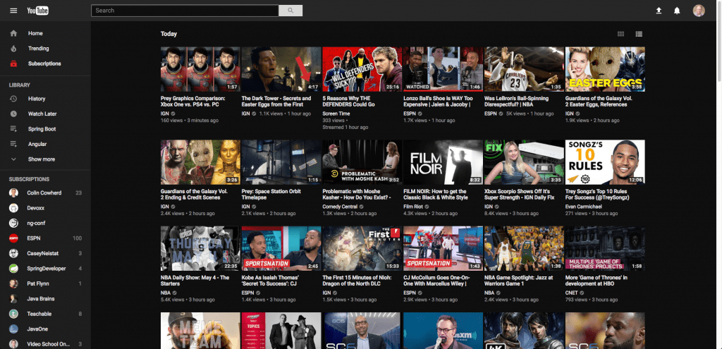
Task: Click the Teachable channel avatar
Action: (14, 314)
